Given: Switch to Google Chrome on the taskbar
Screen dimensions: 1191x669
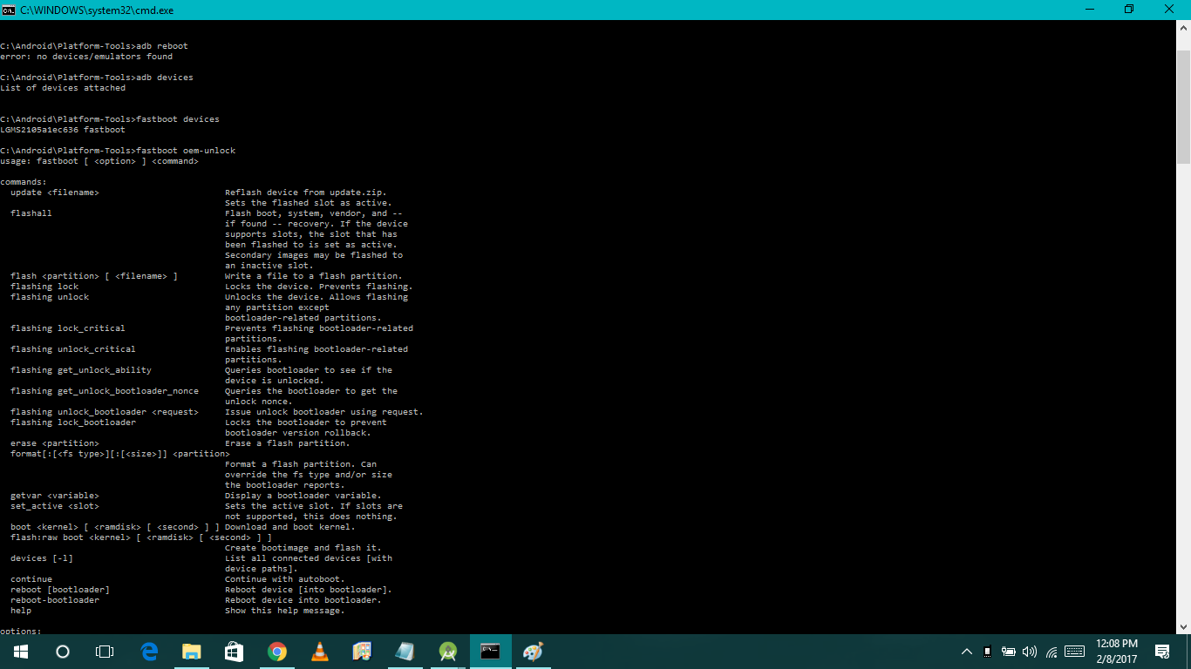Looking at the screenshot, I should pos(276,652).
